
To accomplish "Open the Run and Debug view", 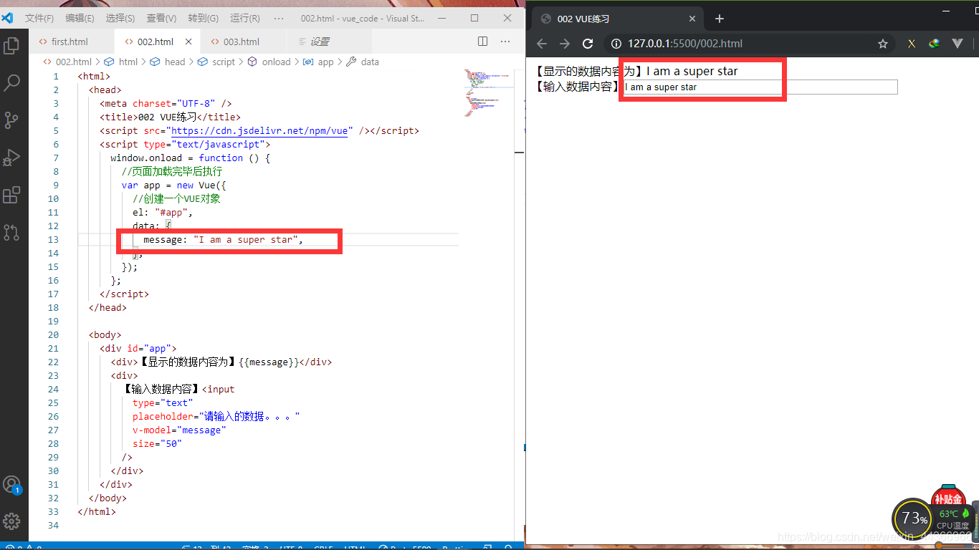I will click(11, 157).
